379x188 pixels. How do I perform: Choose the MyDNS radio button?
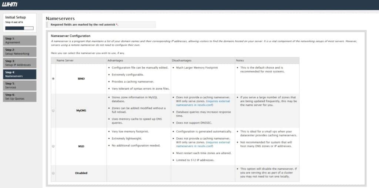(53, 110)
